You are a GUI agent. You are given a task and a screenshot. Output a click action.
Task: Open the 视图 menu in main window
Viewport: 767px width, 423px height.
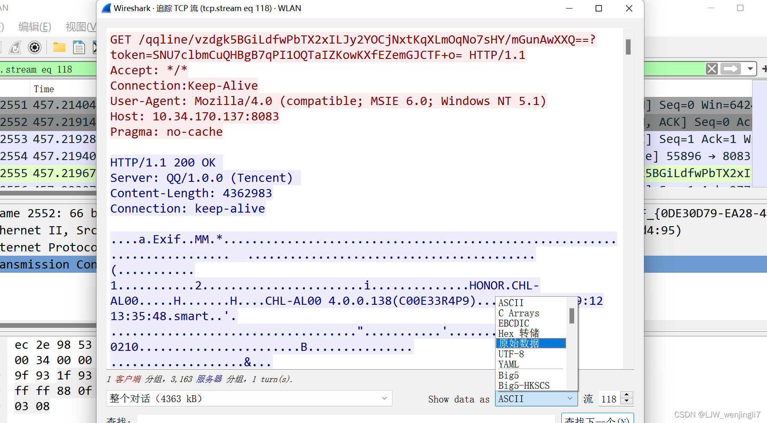[81, 27]
